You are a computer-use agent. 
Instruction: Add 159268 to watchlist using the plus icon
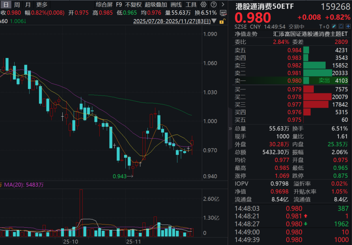coord(347,26)
